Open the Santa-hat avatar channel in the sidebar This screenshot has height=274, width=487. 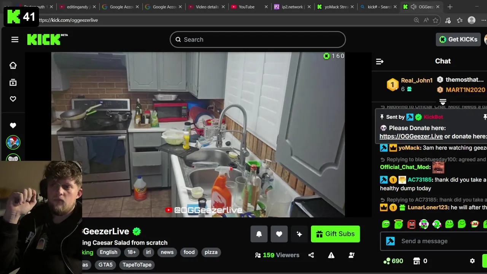click(13, 142)
